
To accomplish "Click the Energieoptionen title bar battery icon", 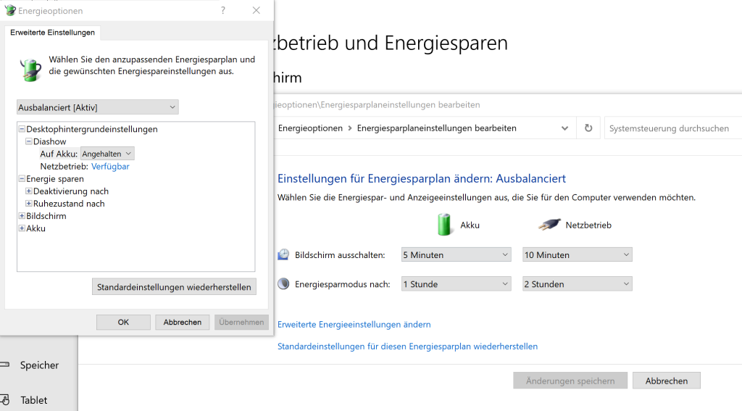I will point(10,10).
